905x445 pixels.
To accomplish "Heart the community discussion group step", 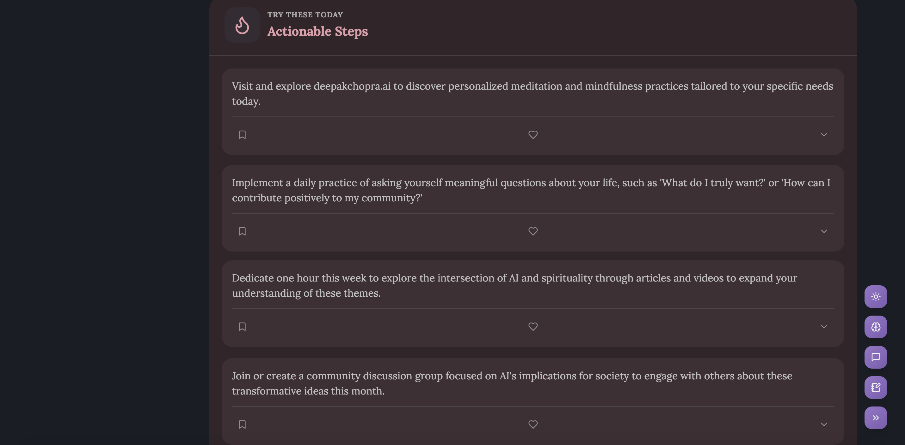I will tap(533, 424).
